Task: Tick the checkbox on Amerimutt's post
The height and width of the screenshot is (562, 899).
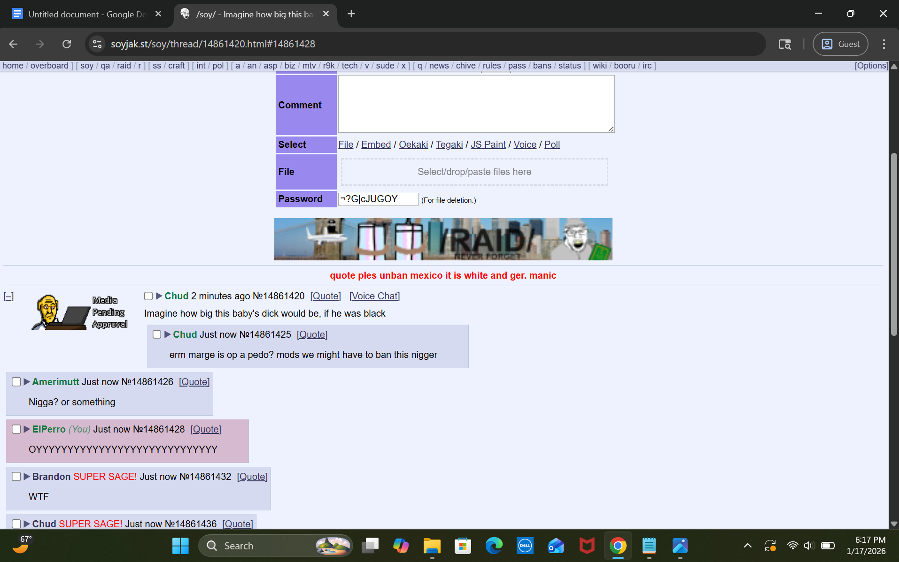Action: click(16, 382)
